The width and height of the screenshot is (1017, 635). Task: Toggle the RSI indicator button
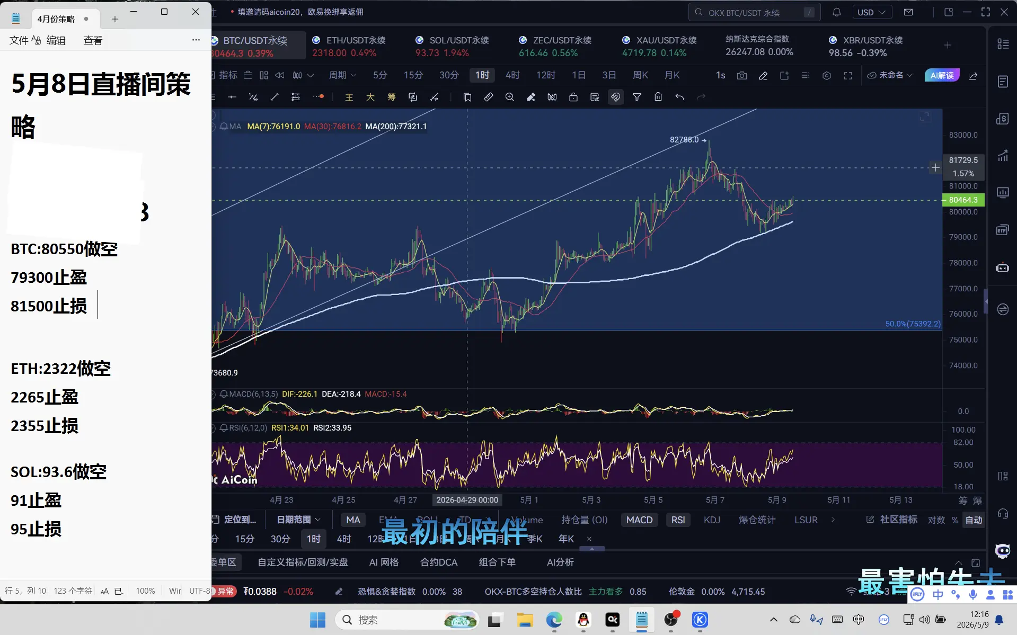click(678, 520)
